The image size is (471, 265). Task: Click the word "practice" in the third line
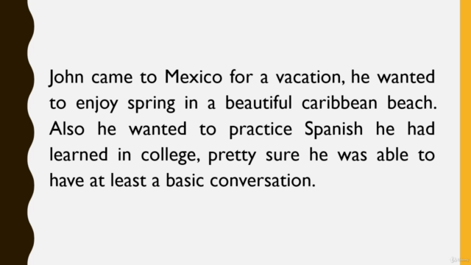click(261, 130)
